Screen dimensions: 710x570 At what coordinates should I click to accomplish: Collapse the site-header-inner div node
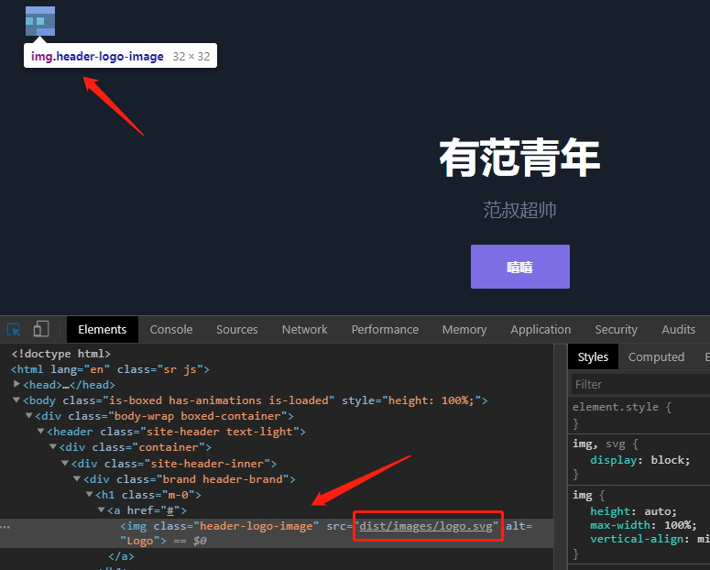pos(65,463)
